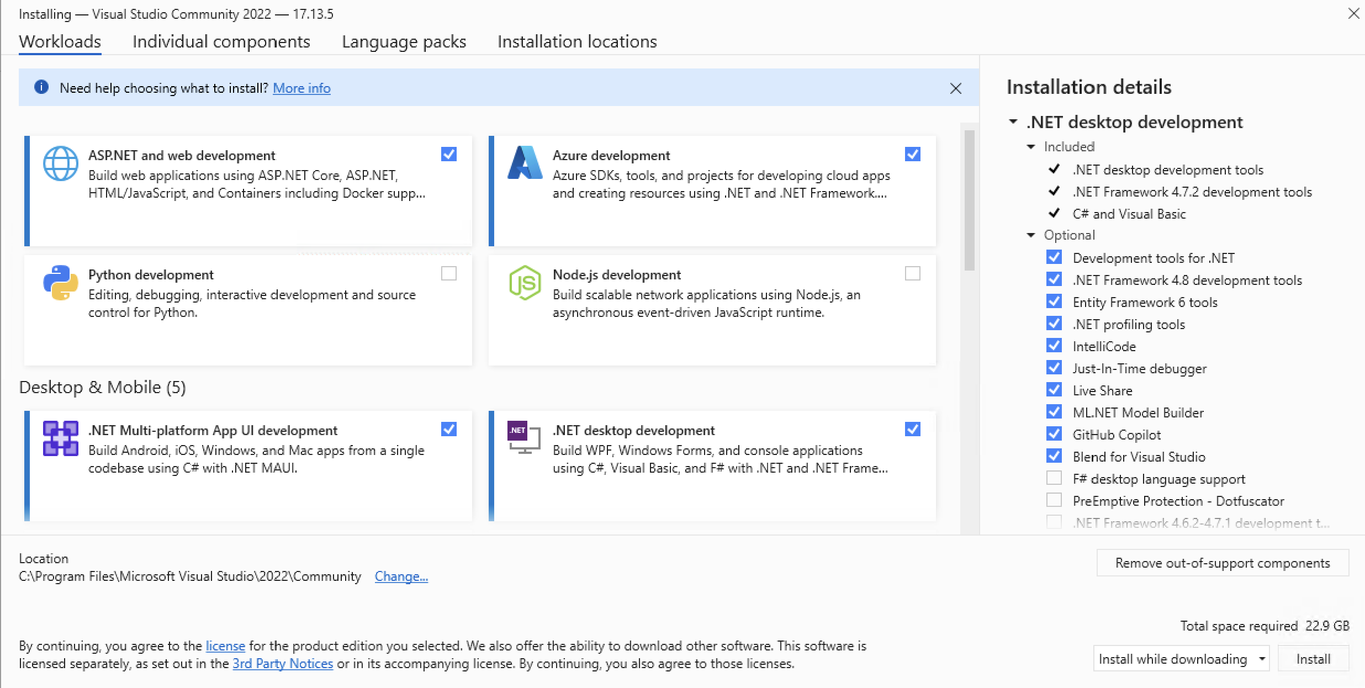Collapse the Included components section
1365x688 pixels.
(x=1031, y=146)
